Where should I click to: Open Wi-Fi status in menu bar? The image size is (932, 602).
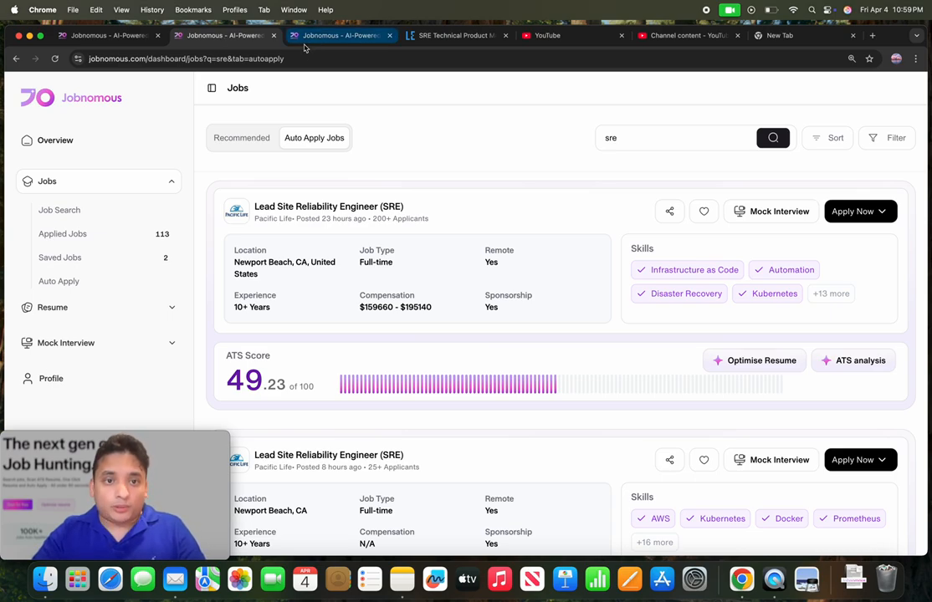coord(793,10)
